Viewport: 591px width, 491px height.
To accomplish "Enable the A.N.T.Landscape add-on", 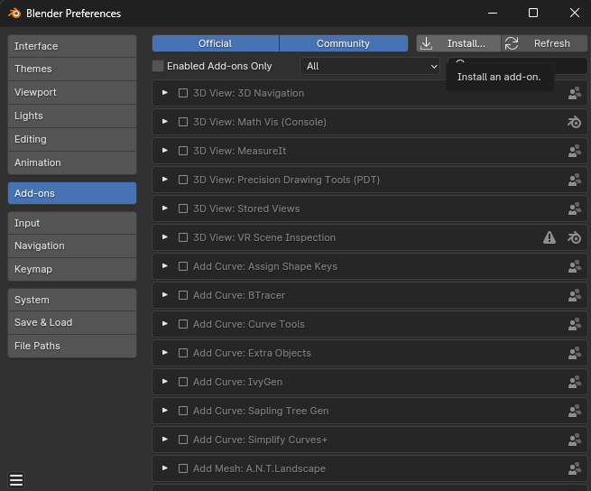I will (183, 468).
